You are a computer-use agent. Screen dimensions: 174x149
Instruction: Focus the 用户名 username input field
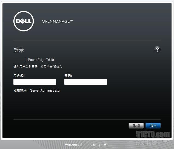[x=35, y=82]
